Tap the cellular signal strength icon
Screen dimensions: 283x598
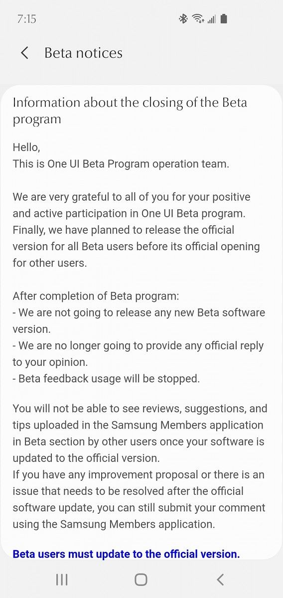pos(212,19)
